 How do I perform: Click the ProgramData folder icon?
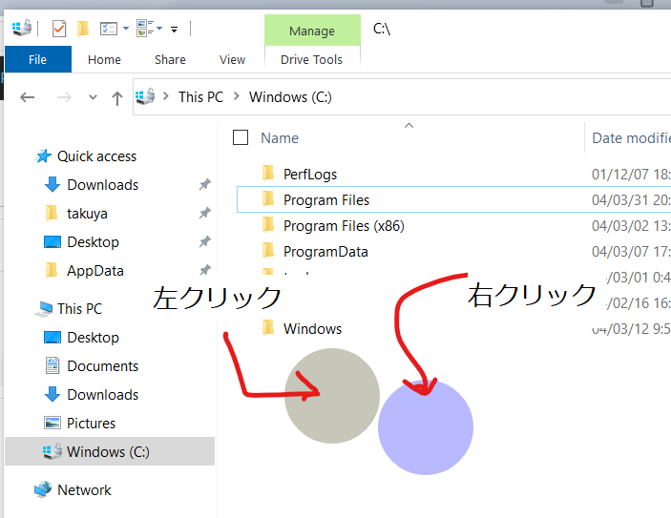coord(268,250)
